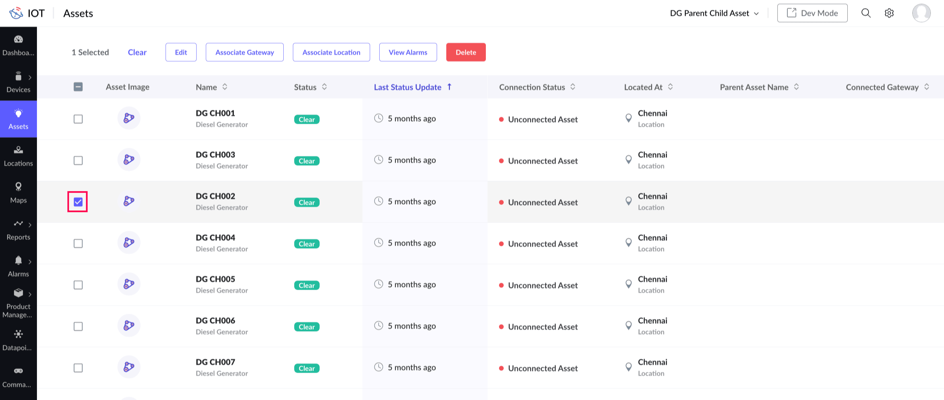The width and height of the screenshot is (944, 400).
Task: Open the settings gear icon
Action: pos(889,13)
